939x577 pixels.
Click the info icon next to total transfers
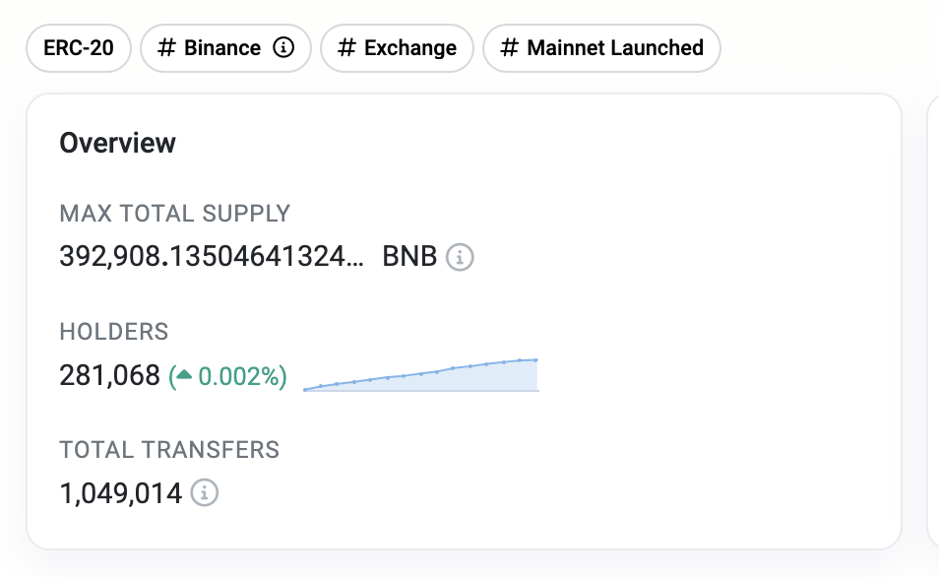pos(204,493)
